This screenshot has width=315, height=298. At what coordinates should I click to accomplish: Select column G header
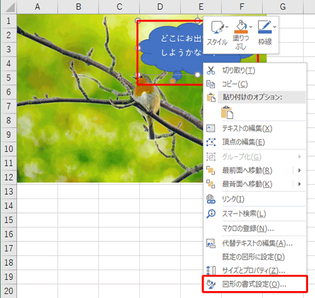point(283,7)
